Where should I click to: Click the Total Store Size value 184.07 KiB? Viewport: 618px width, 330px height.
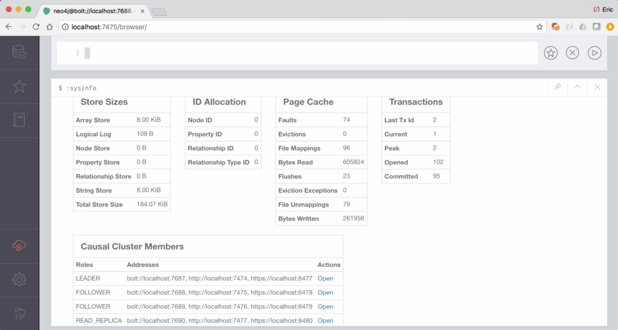pyautogui.click(x=152, y=204)
